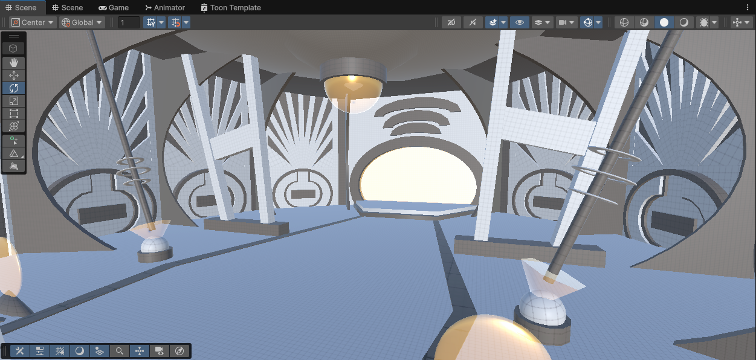Switch to the second Scene tab
Image resolution: width=756 pixels, height=360 pixels.
click(x=68, y=7)
